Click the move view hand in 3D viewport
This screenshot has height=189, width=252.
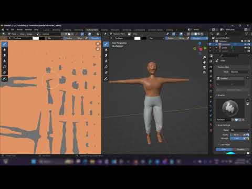point(204,62)
